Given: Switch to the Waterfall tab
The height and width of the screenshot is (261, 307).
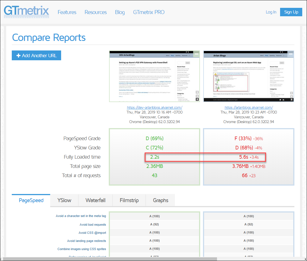Looking at the screenshot, I should [x=96, y=200].
